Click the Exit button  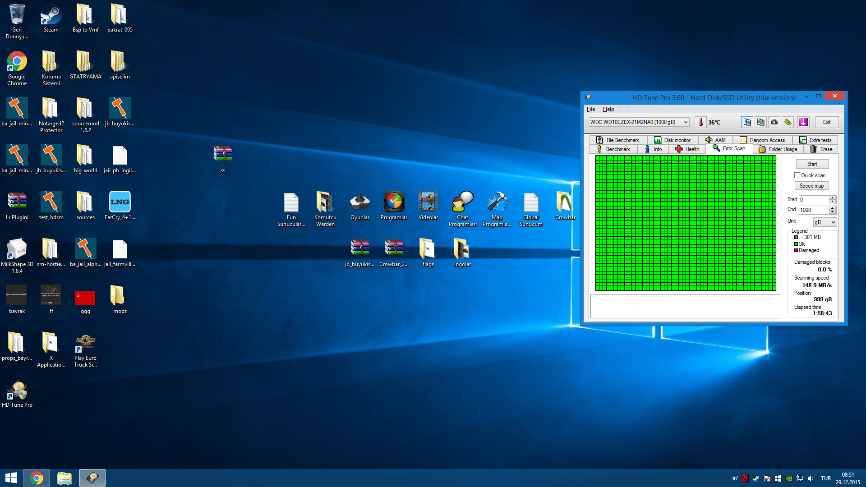826,122
